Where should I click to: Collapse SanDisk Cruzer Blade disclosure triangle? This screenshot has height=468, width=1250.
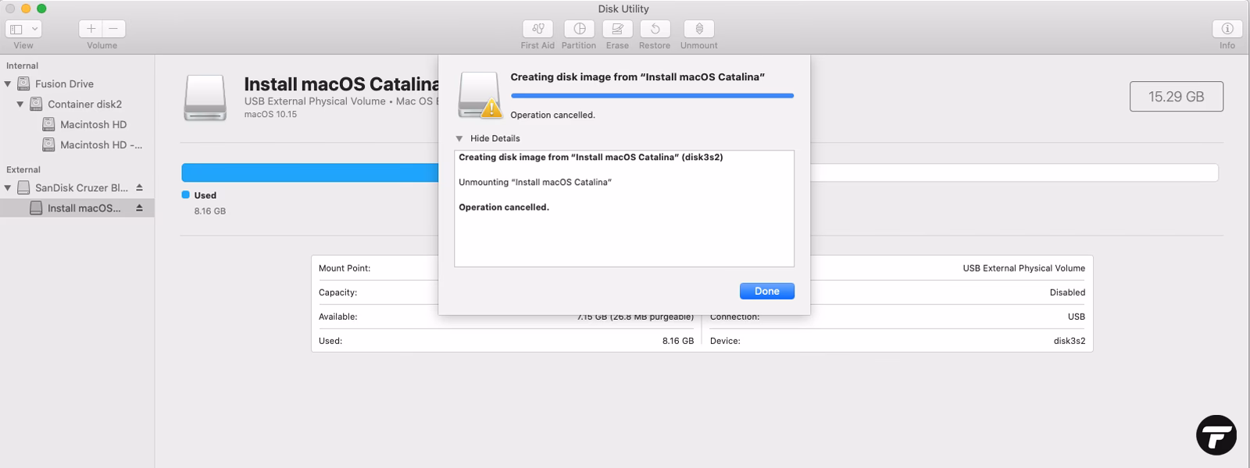(x=8, y=187)
